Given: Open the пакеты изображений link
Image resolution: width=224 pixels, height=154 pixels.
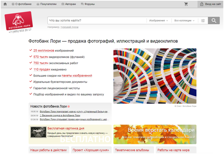Looking at the screenshot, I should coord(77,76).
